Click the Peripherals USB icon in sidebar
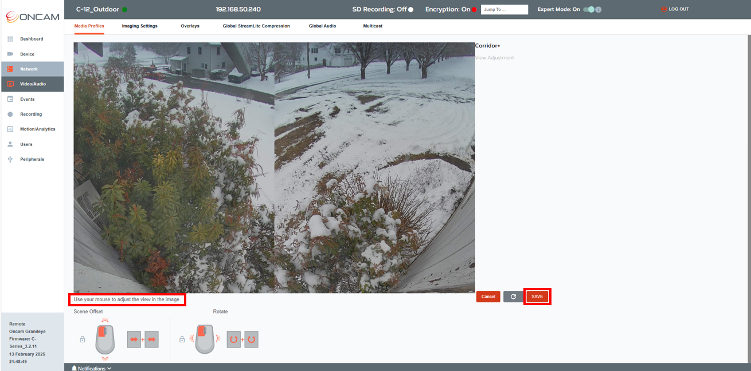This screenshot has width=751, height=371. (10, 159)
